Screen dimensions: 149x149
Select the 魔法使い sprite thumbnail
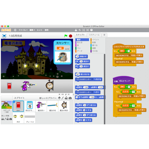pyautogui.click(x=41, y=106)
